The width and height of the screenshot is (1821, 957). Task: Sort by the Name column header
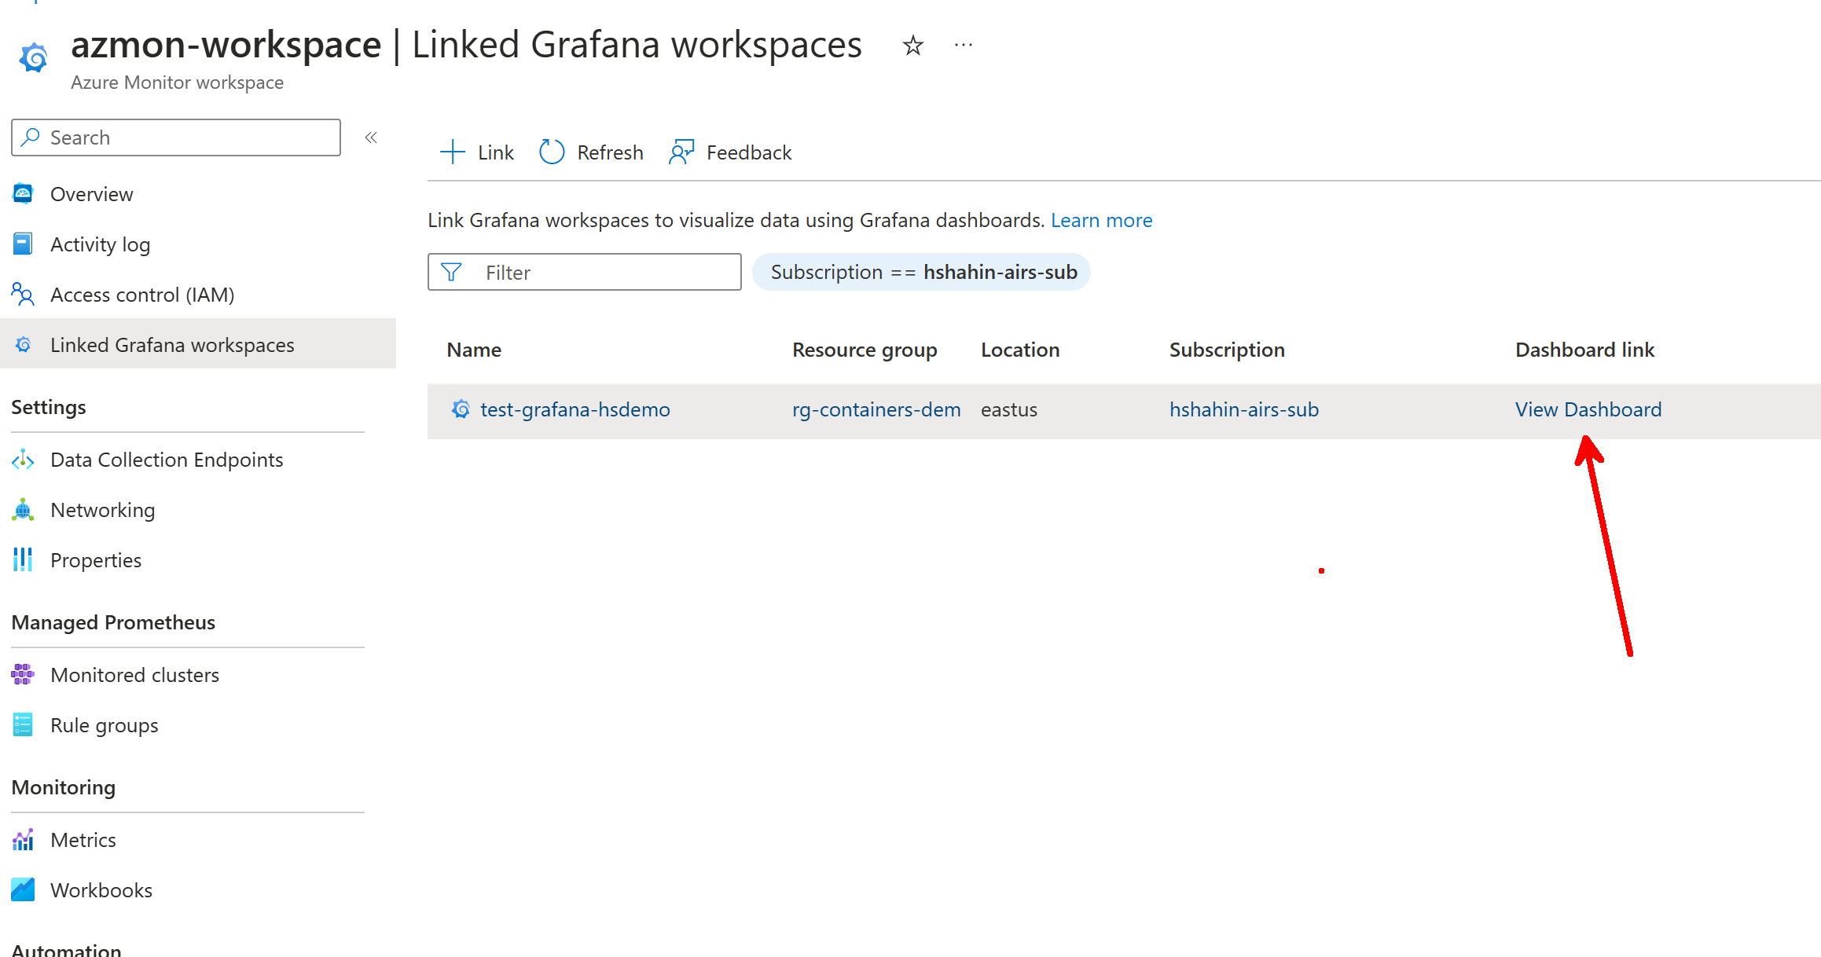[474, 350]
